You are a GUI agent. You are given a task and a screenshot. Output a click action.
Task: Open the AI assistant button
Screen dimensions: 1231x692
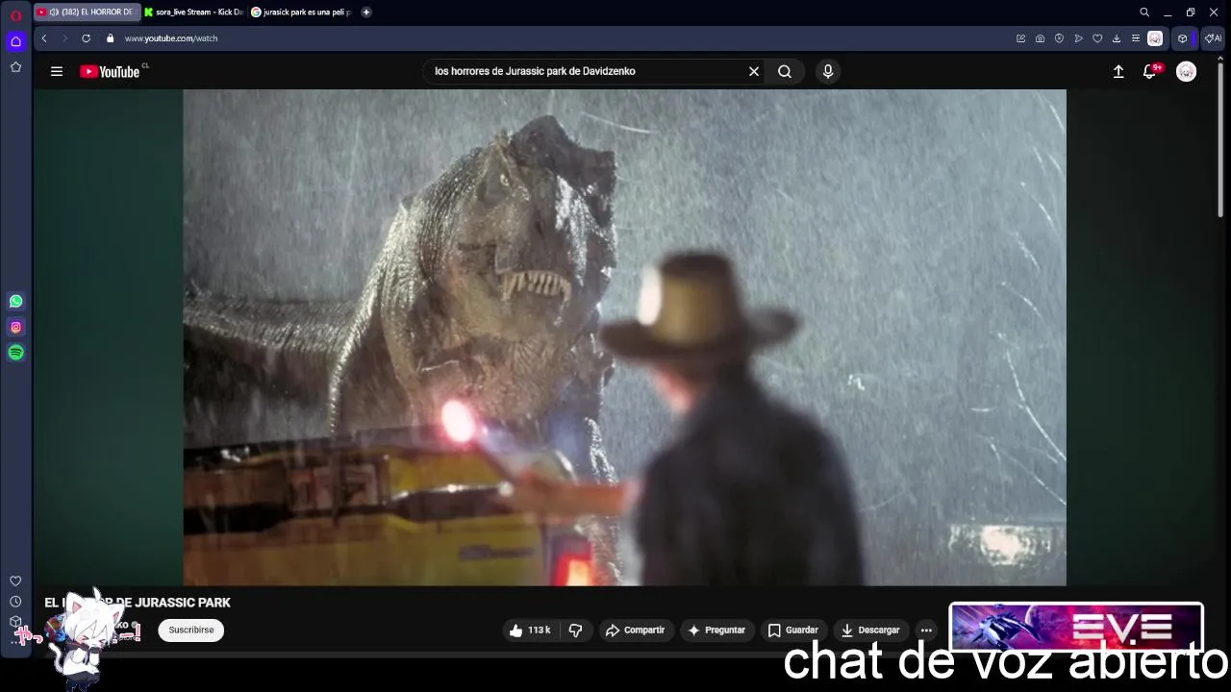click(1213, 38)
